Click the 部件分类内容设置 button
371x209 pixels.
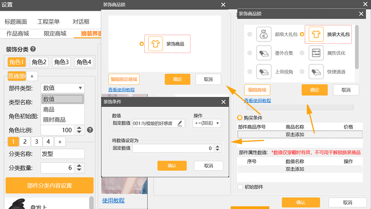coord(49,185)
